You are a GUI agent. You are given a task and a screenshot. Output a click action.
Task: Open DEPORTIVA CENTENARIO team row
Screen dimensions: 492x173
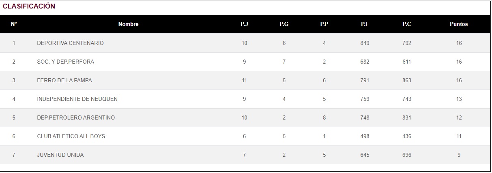(x=70, y=43)
